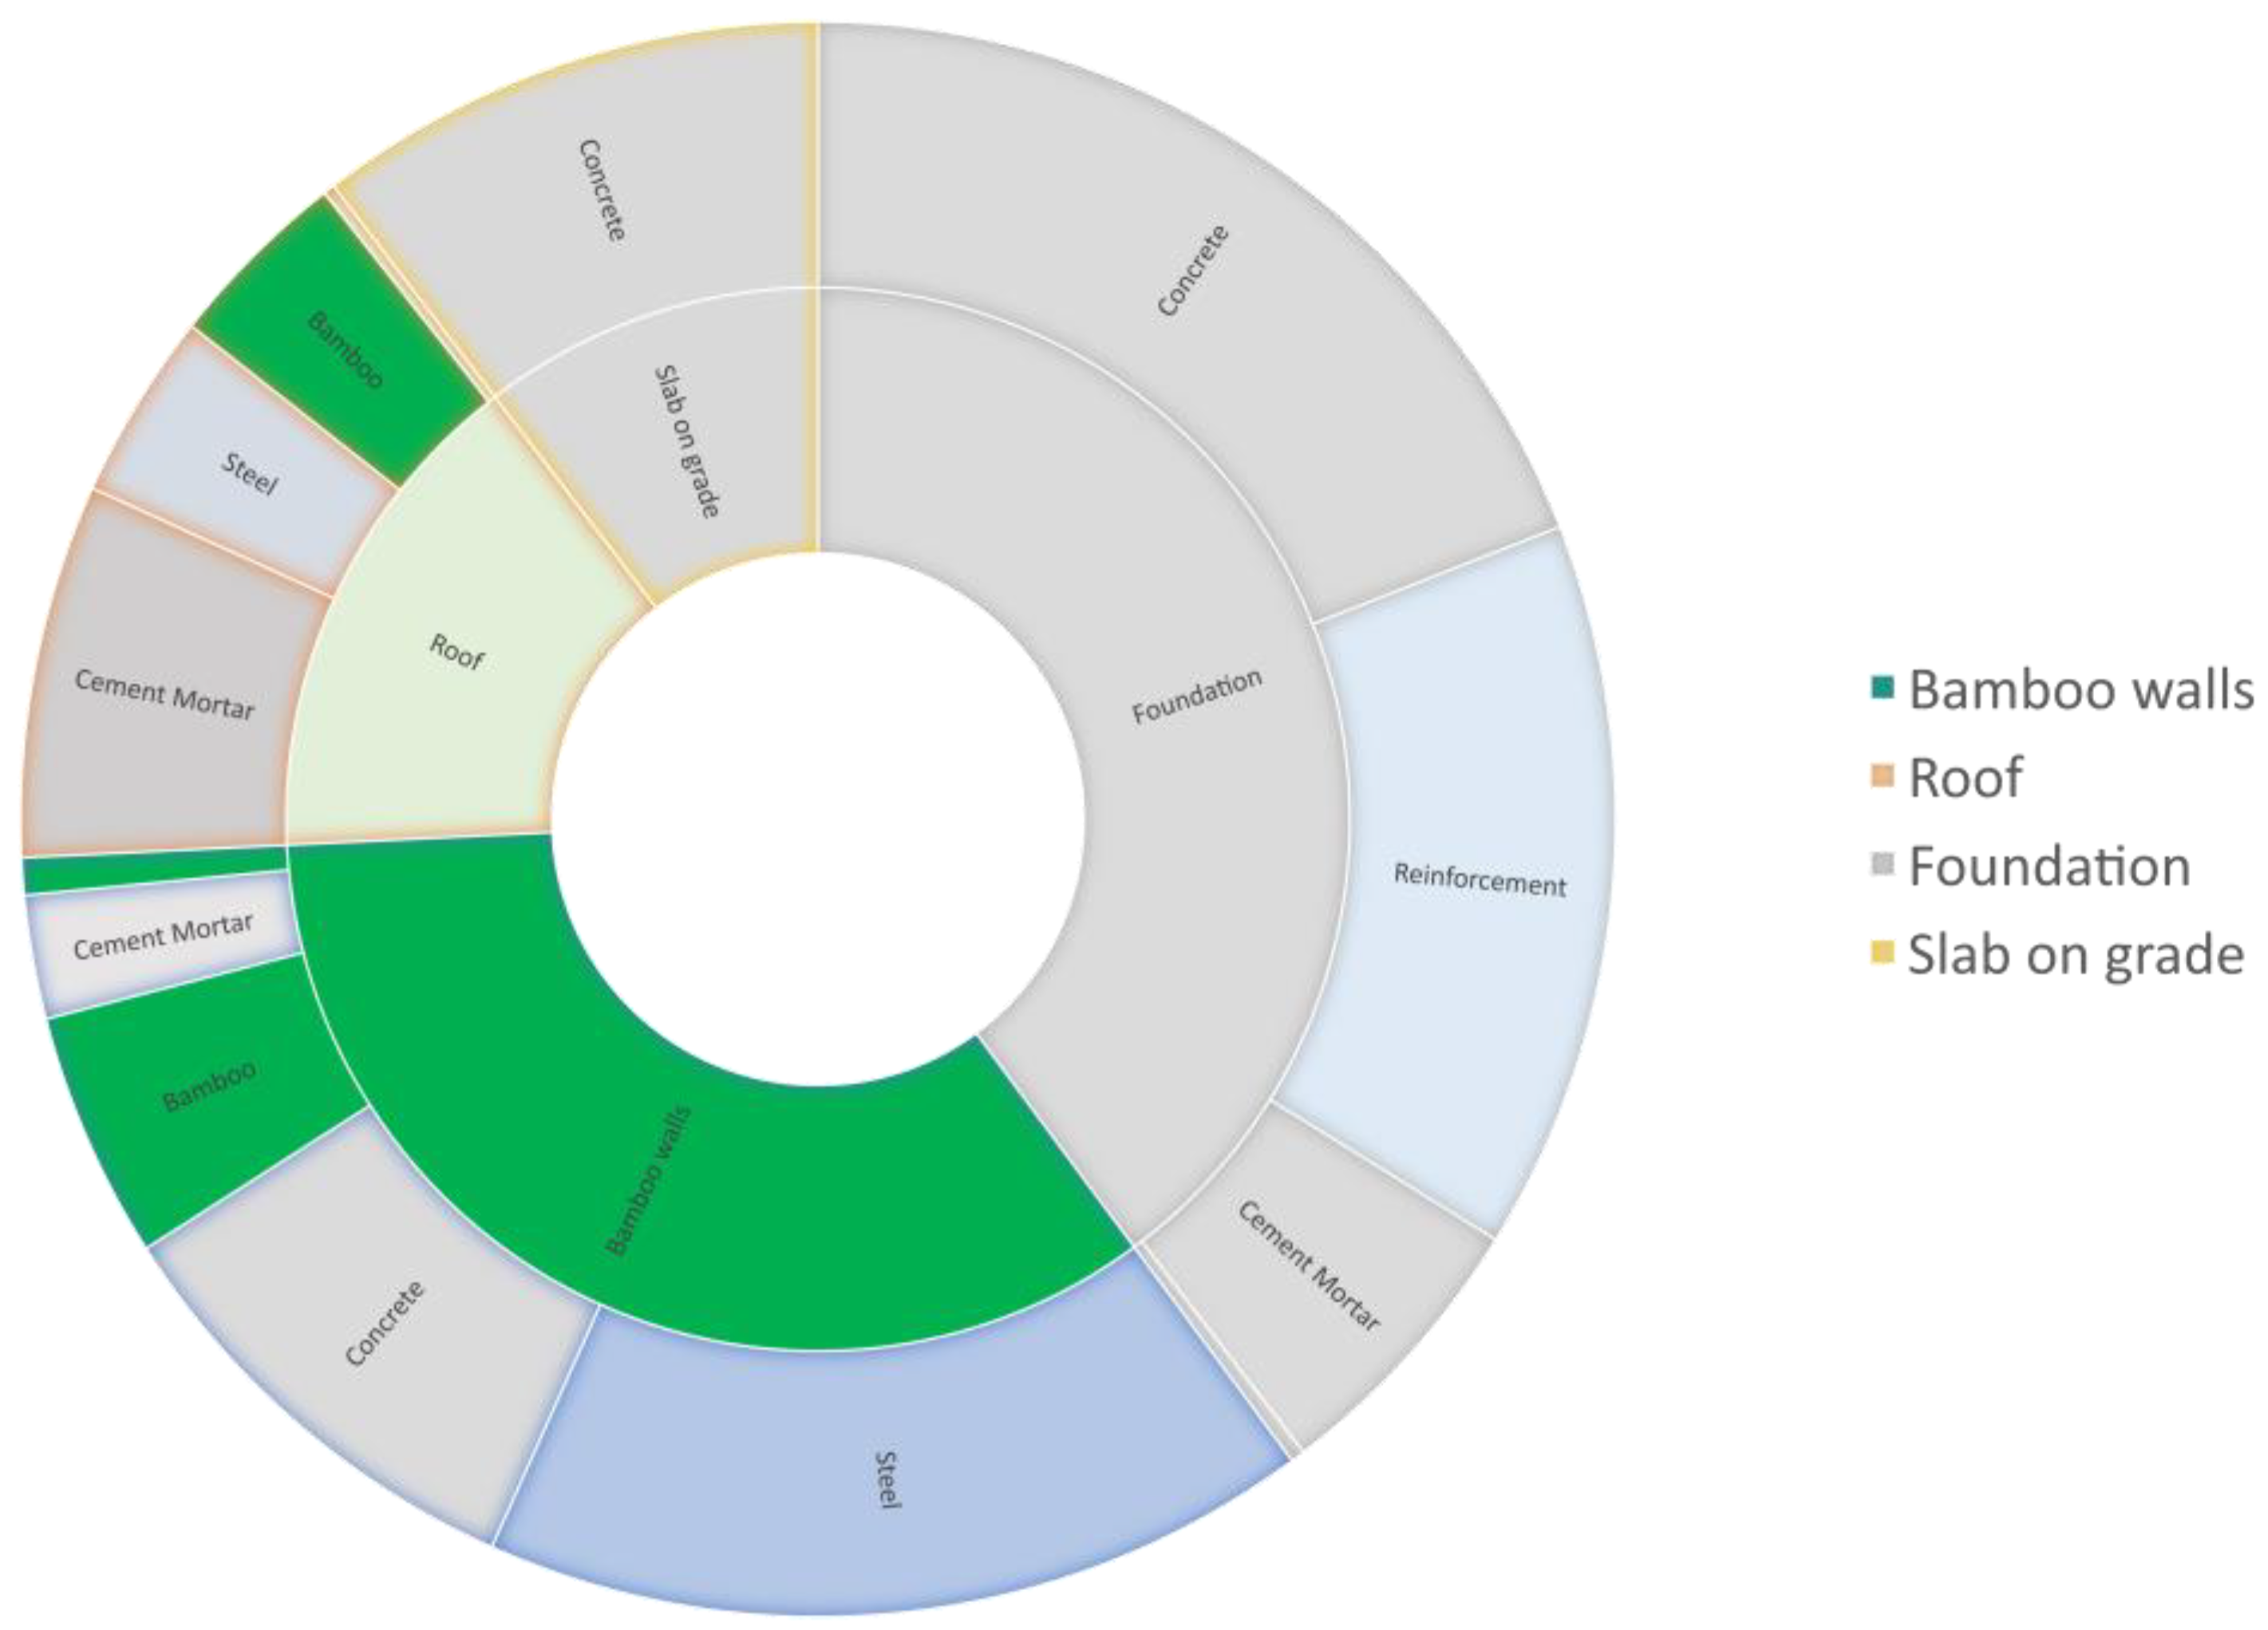2268x1630 pixels.
Task: Click the Foundation legend color swatch
Action: 1883,865
